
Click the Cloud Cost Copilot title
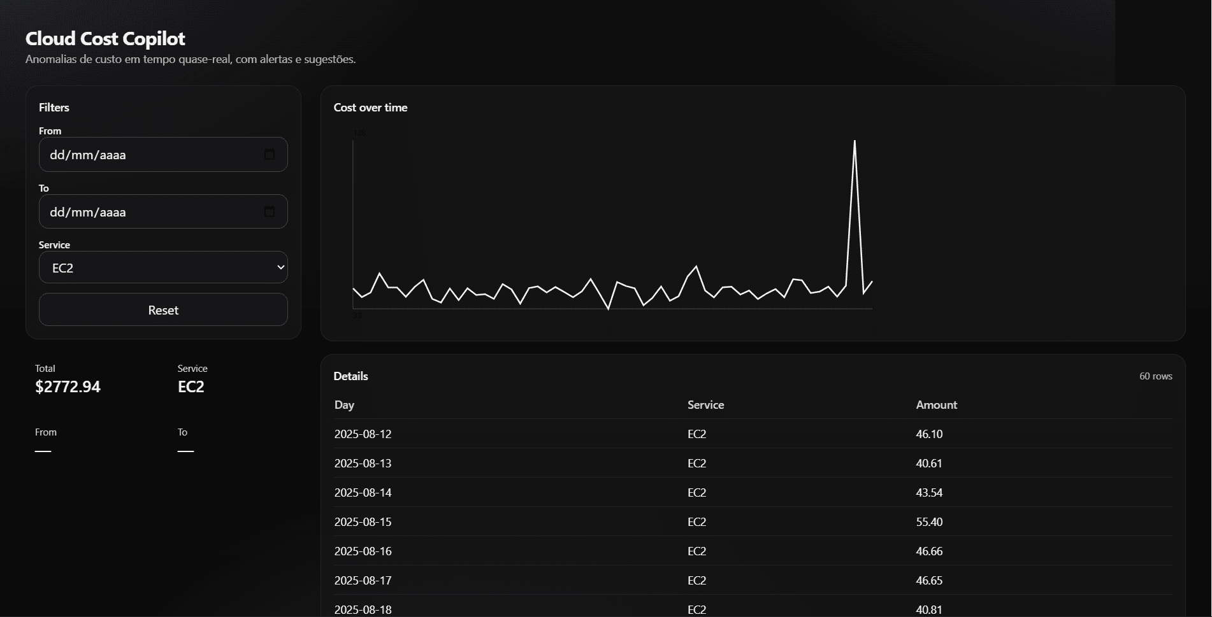105,39
